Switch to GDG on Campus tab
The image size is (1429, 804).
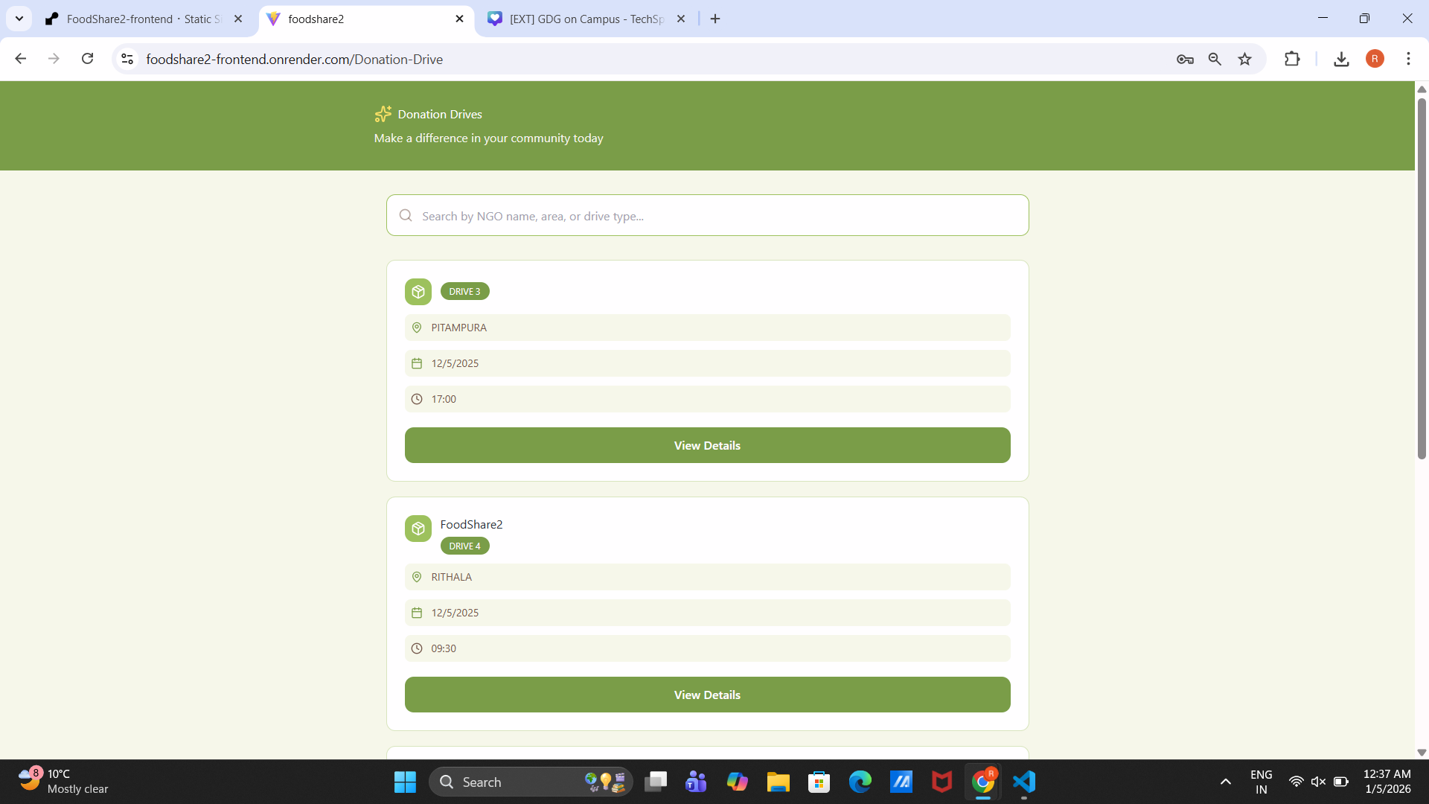tap(584, 19)
